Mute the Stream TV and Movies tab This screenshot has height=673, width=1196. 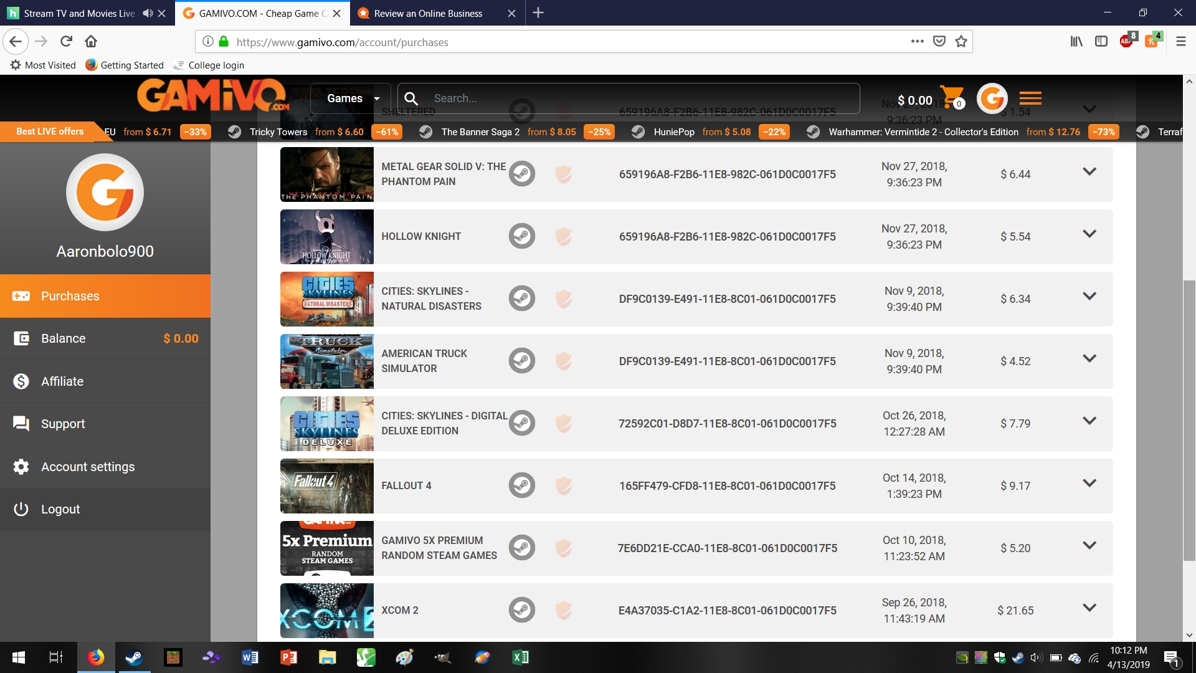coord(148,13)
